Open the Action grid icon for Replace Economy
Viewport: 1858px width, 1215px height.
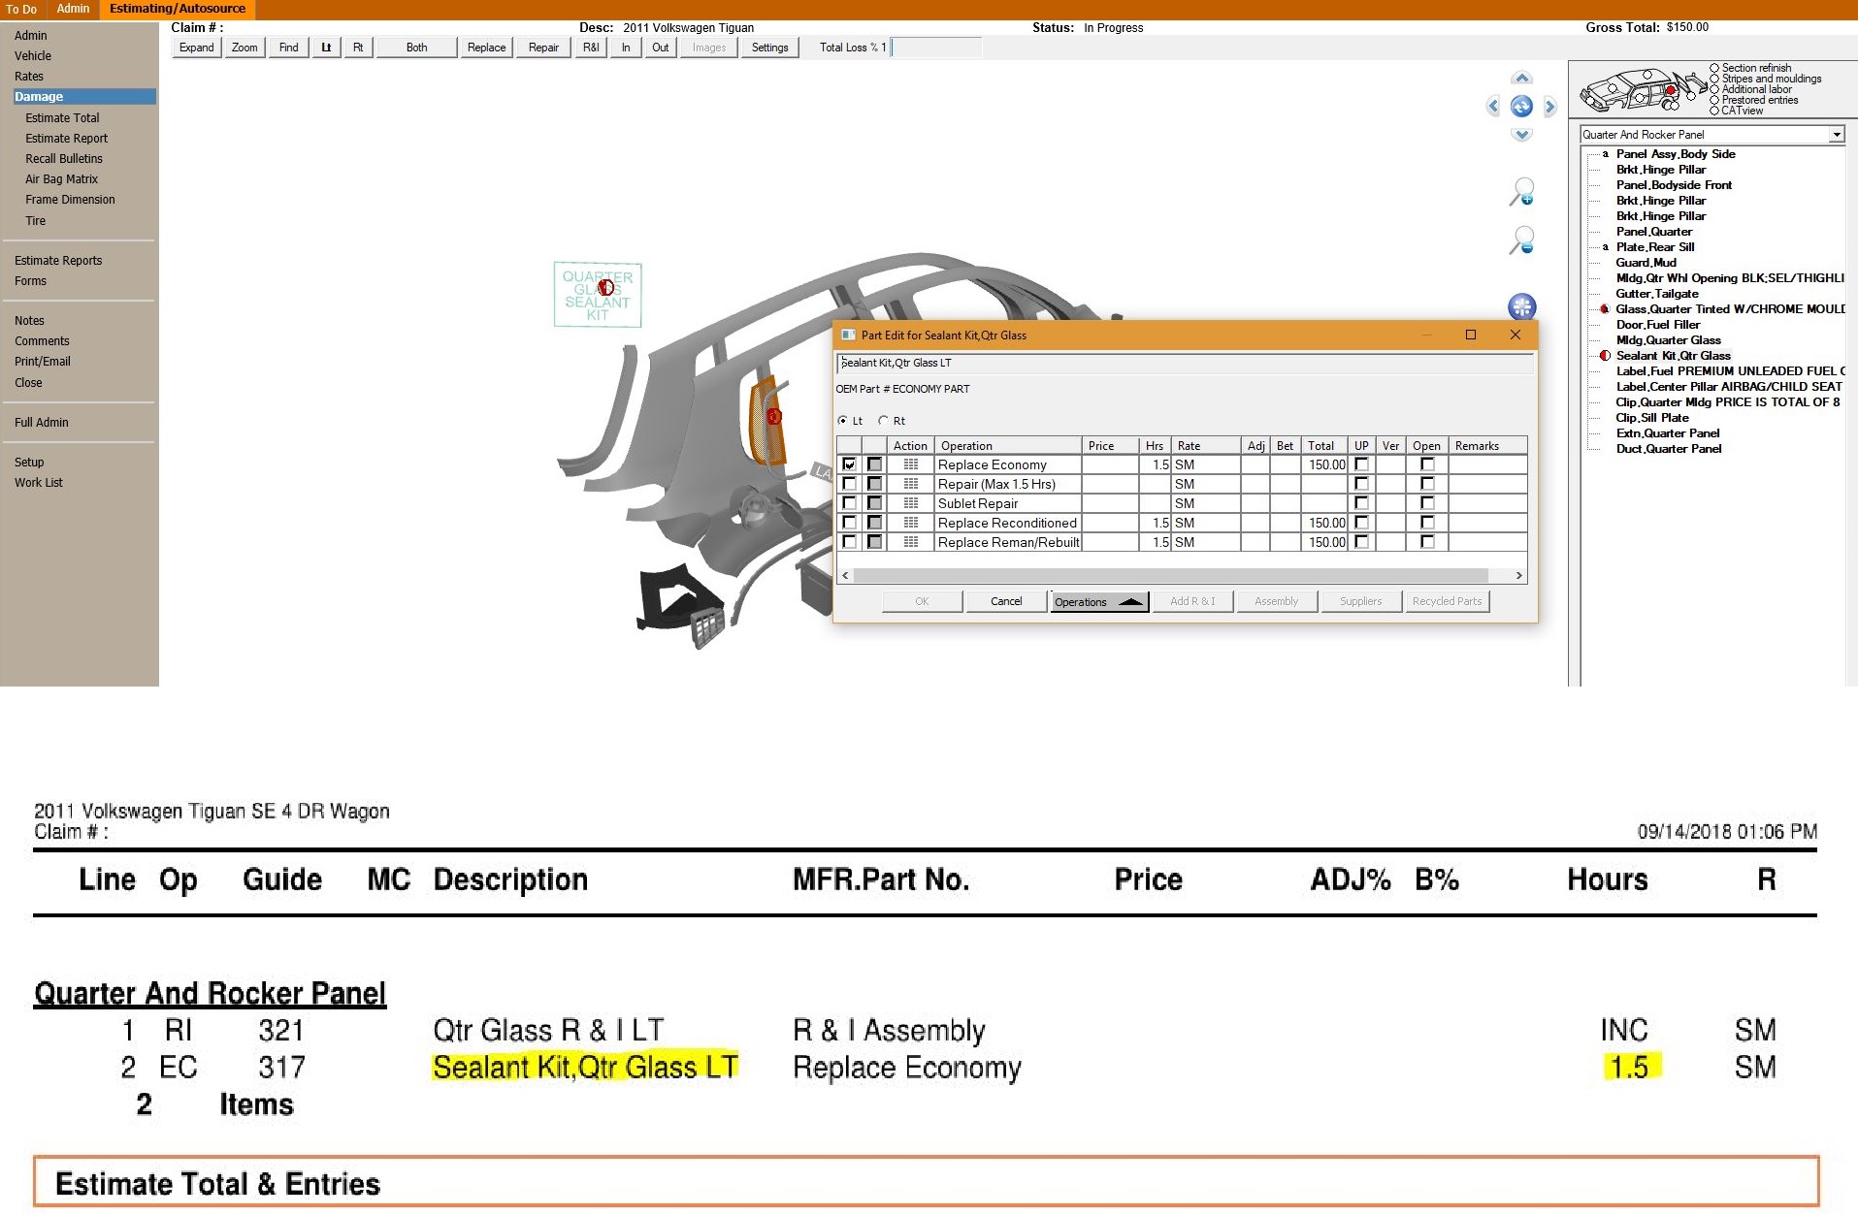910,464
